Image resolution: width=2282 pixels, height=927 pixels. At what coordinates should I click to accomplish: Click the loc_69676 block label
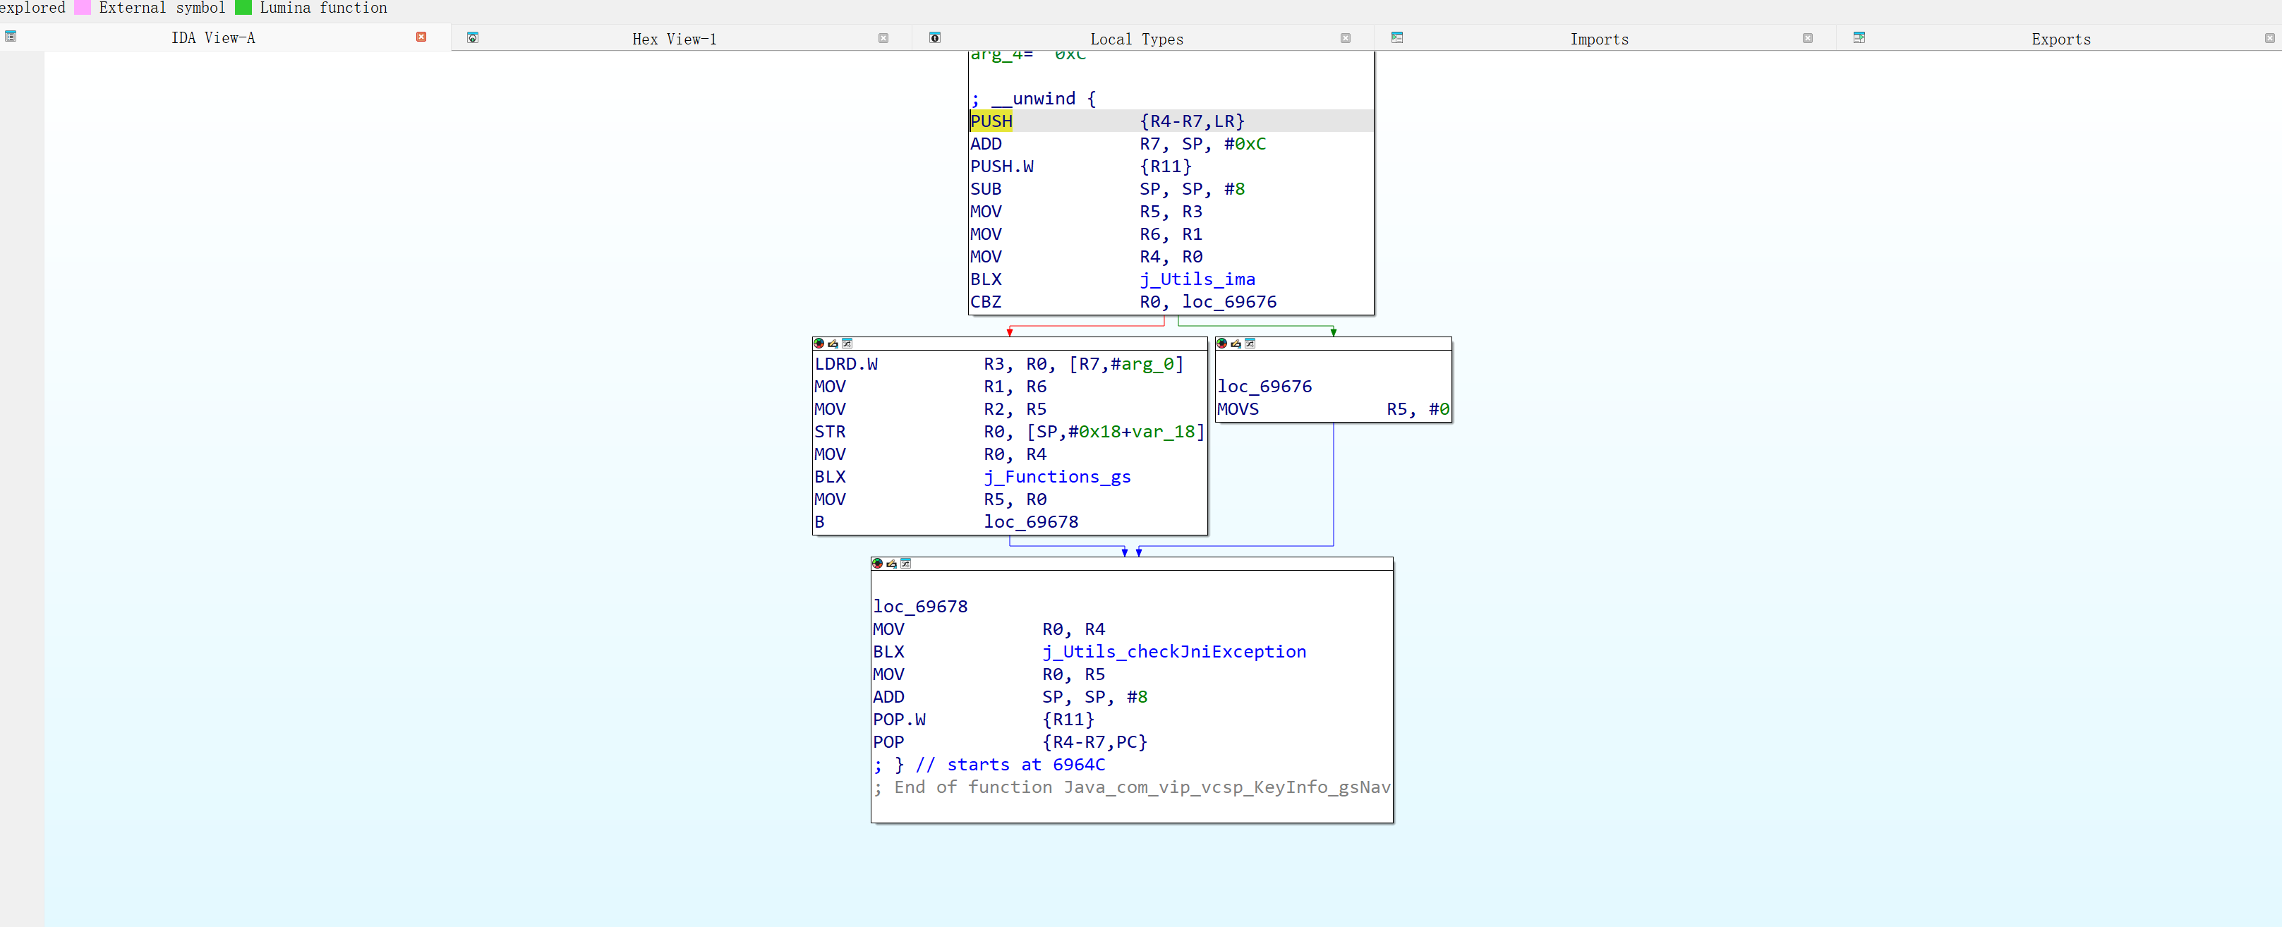point(1265,387)
